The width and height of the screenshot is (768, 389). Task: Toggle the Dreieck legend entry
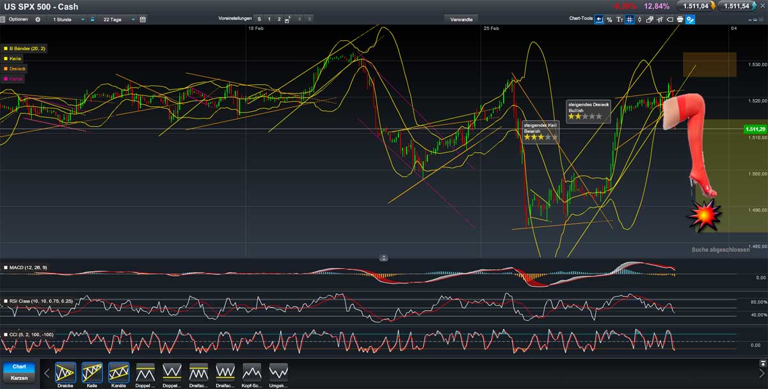click(x=15, y=68)
